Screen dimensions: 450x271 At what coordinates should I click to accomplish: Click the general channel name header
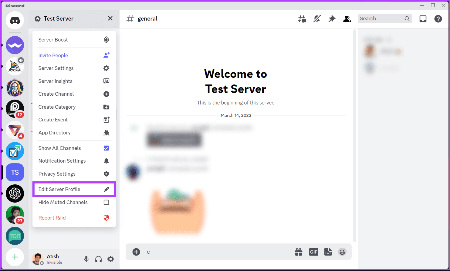(147, 19)
